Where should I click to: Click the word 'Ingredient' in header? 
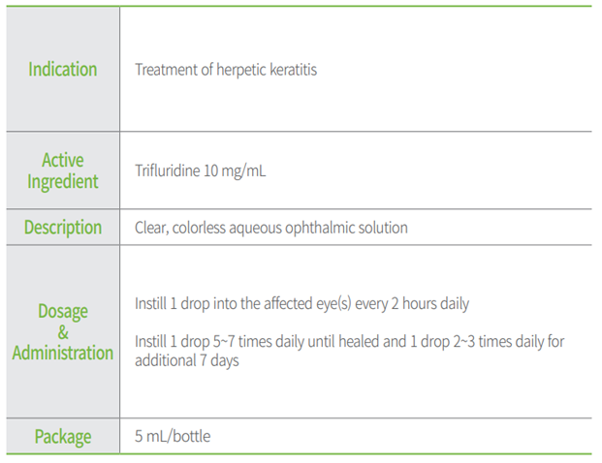pyautogui.click(x=63, y=182)
